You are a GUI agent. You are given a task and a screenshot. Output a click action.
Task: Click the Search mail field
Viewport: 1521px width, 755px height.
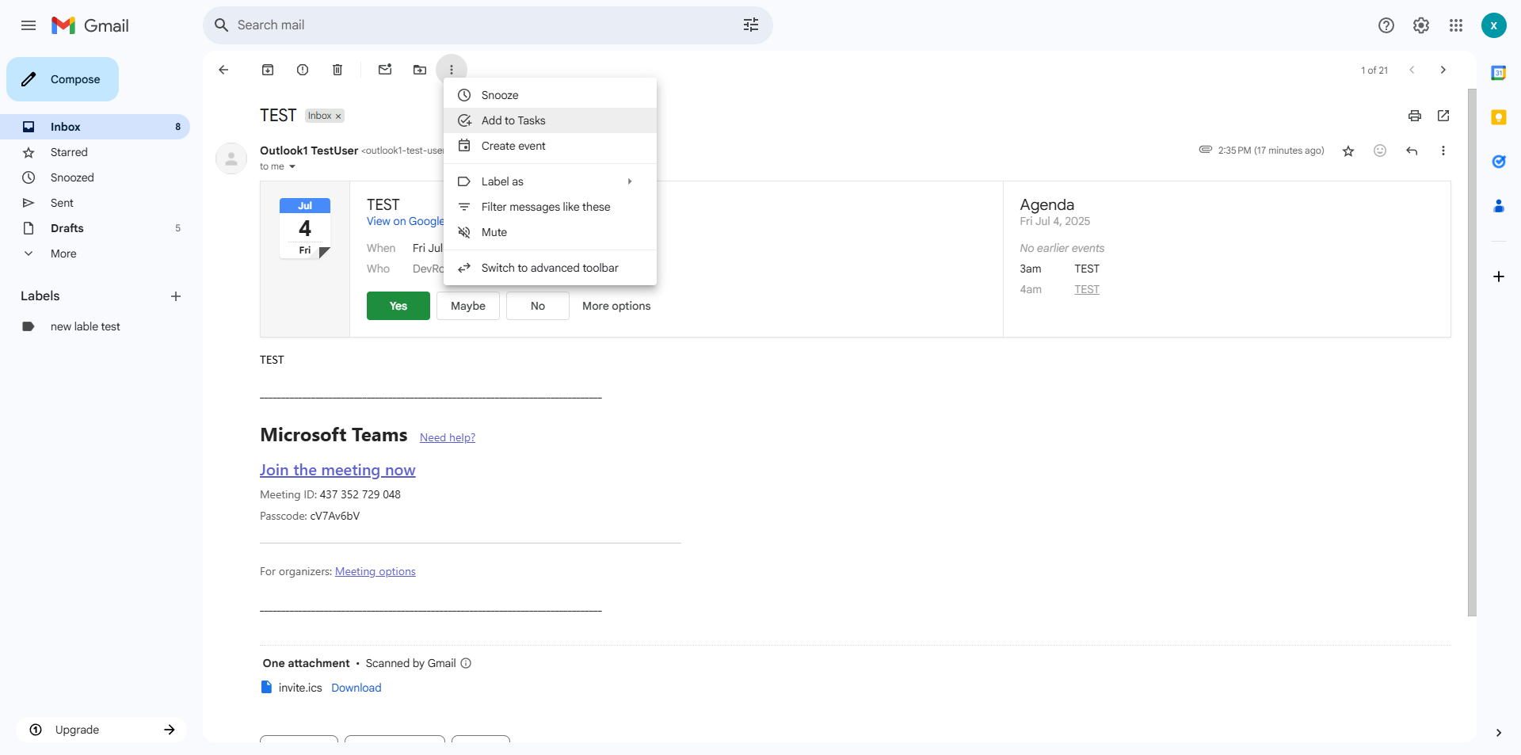click(x=488, y=25)
